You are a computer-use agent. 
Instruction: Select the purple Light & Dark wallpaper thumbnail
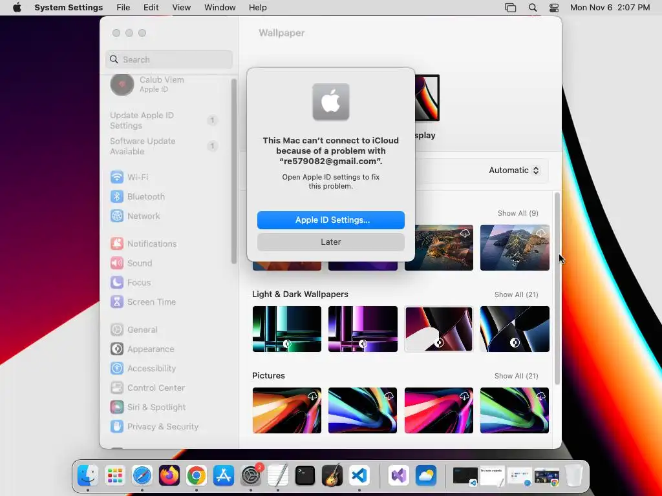click(x=363, y=329)
